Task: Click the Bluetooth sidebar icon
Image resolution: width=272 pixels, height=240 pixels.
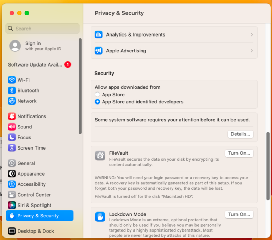Action: 12,90
